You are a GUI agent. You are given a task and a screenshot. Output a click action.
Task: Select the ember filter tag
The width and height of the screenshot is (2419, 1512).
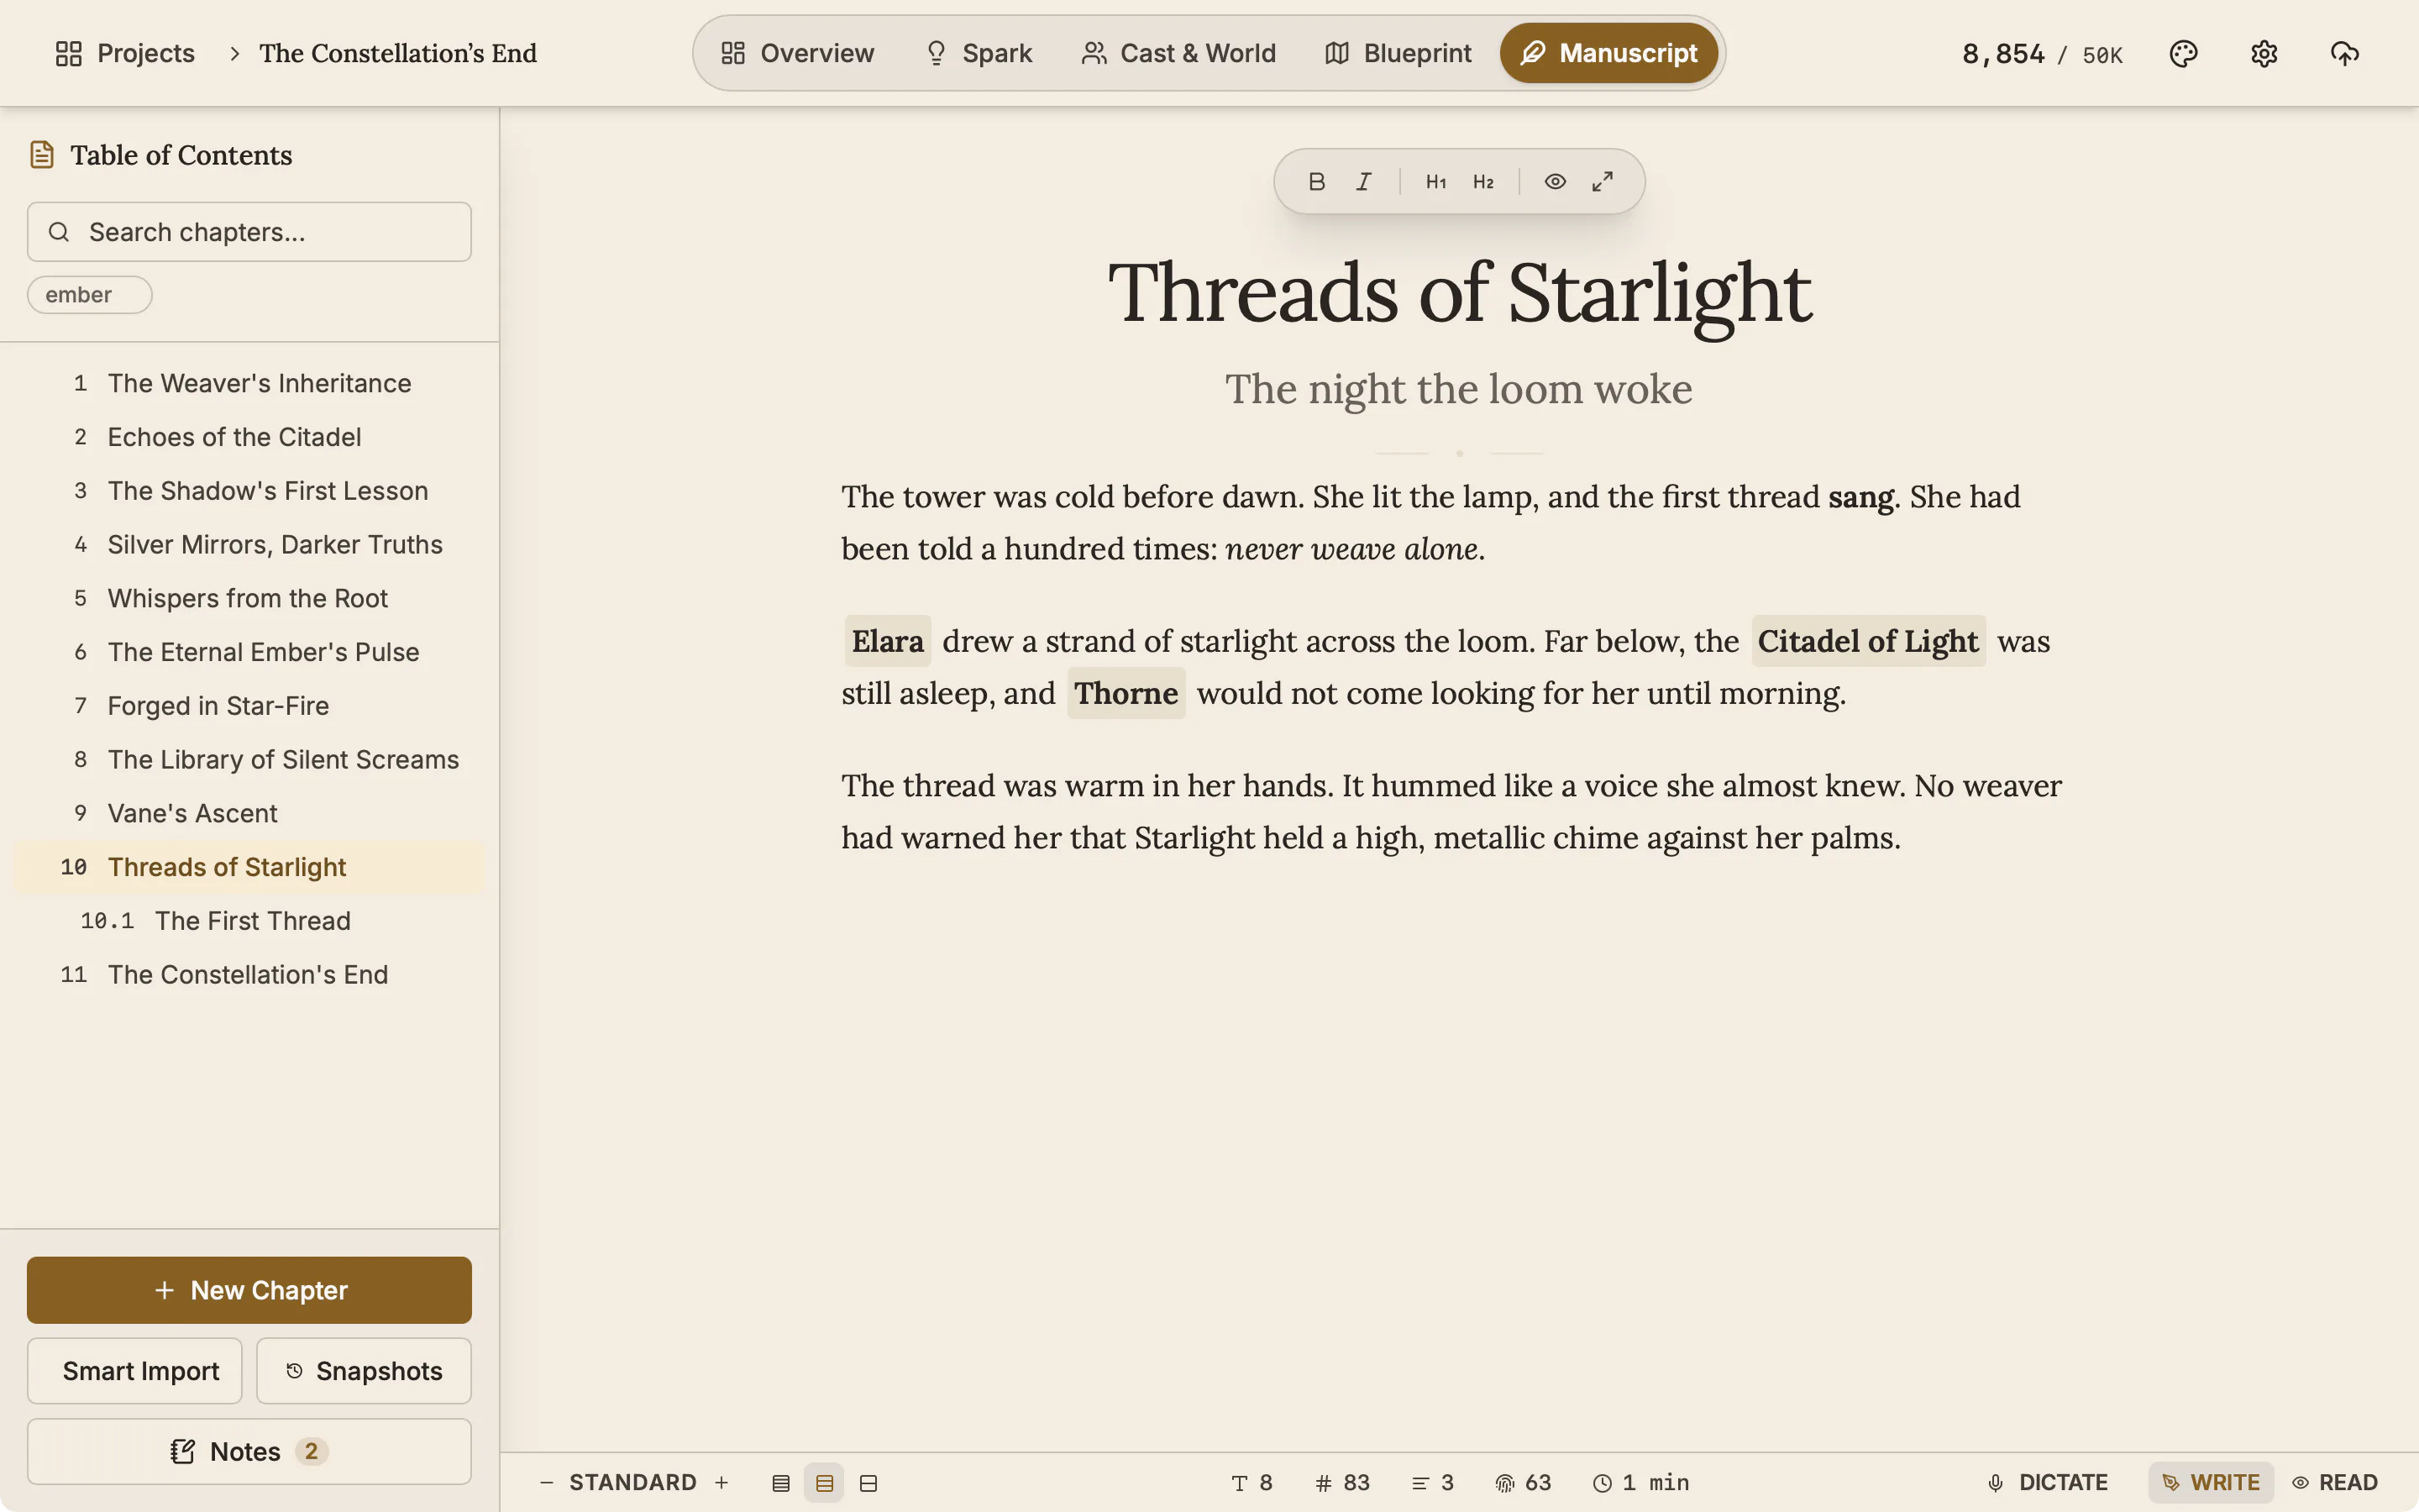click(90, 295)
